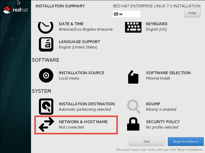Click the KDUMP magnifier icon
Screen dimensions: 205x153
point(134,107)
